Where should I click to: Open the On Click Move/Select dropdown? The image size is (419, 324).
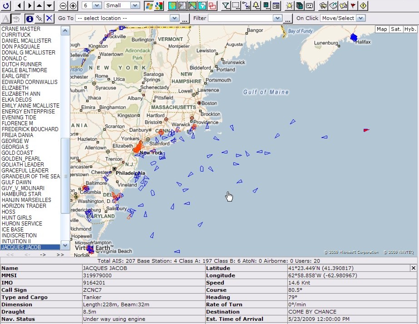343,18
